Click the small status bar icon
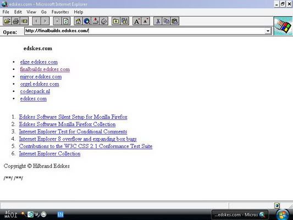This screenshot has width=293, height=220. tap(277, 206)
